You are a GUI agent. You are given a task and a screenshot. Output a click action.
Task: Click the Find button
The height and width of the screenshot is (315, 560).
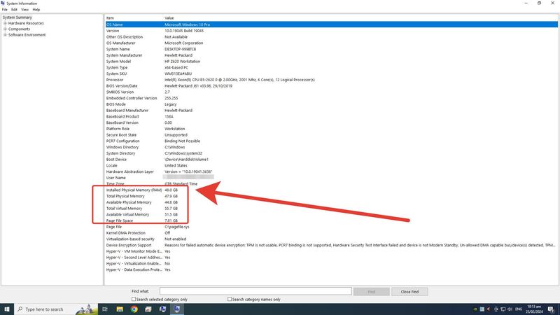372,292
